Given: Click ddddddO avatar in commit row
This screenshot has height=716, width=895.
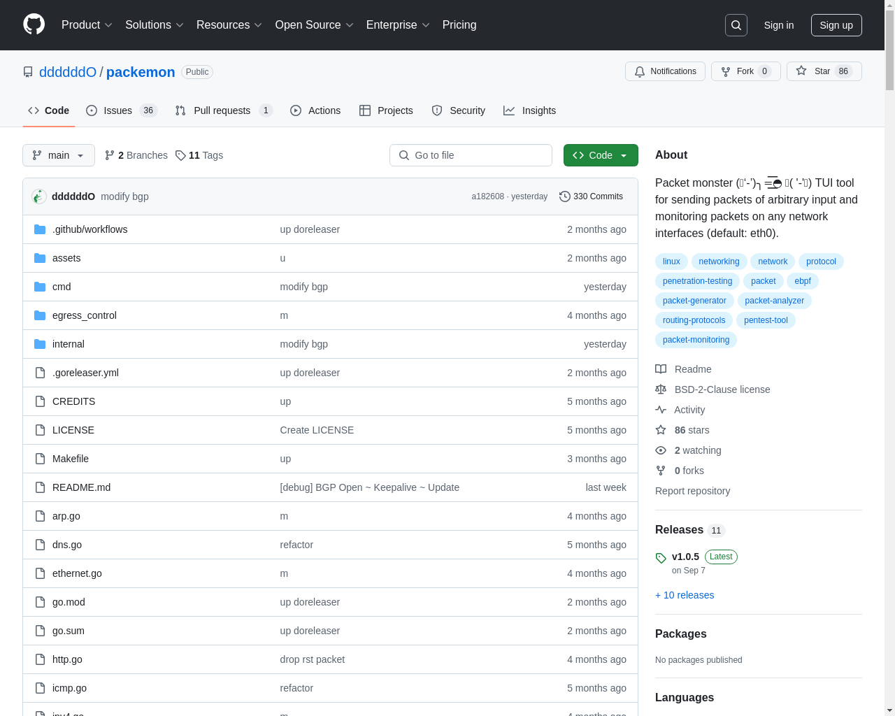Looking at the screenshot, I should click(39, 196).
